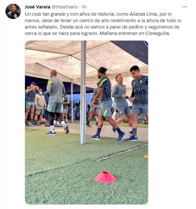The width and height of the screenshot is (196, 209).
Task: Click the man wearing a face mask
Action: click(40, 107)
